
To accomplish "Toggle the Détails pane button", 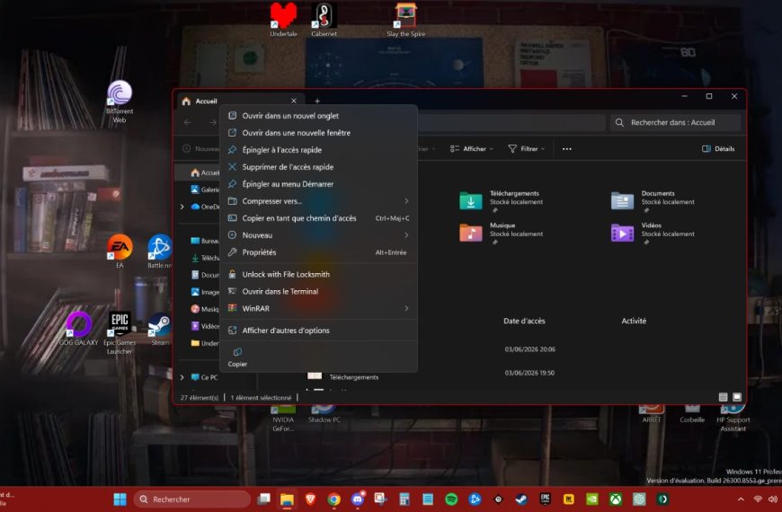I will 718,148.
